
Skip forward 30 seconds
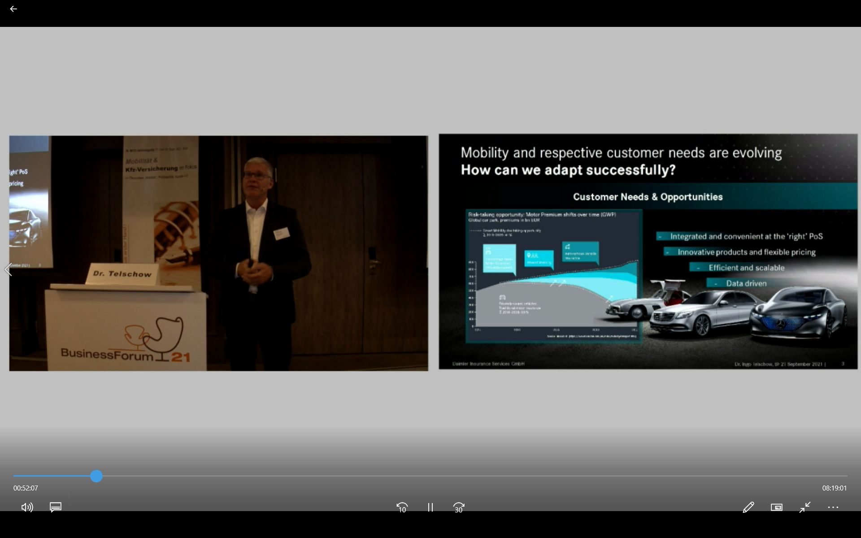(459, 507)
